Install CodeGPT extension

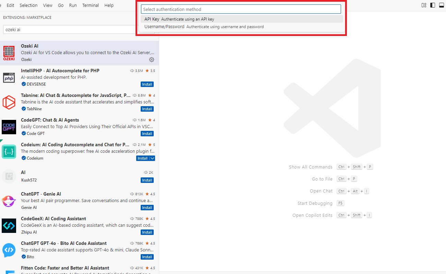tap(147, 134)
